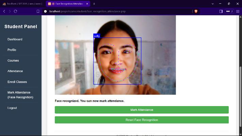The image size is (242, 136).
Task: Open the Courses sidebar link
Action: (13, 61)
